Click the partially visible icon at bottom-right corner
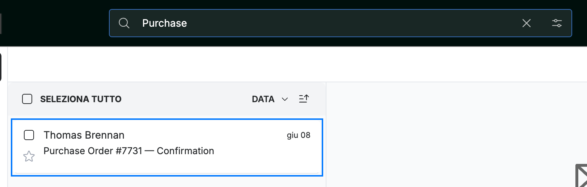 pyautogui.click(x=581, y=176)
